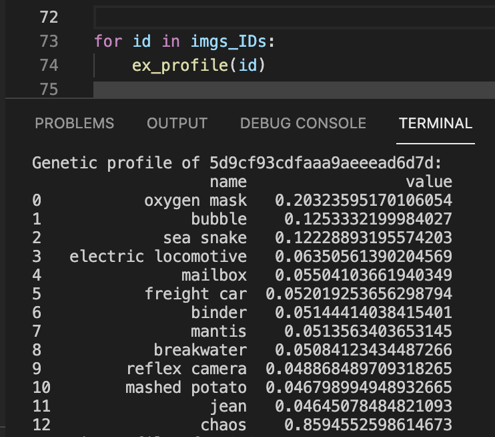Screen dimensions: 495x437
Task: Click the 'value' column header in terminal
Action: (x=429, y=182)
